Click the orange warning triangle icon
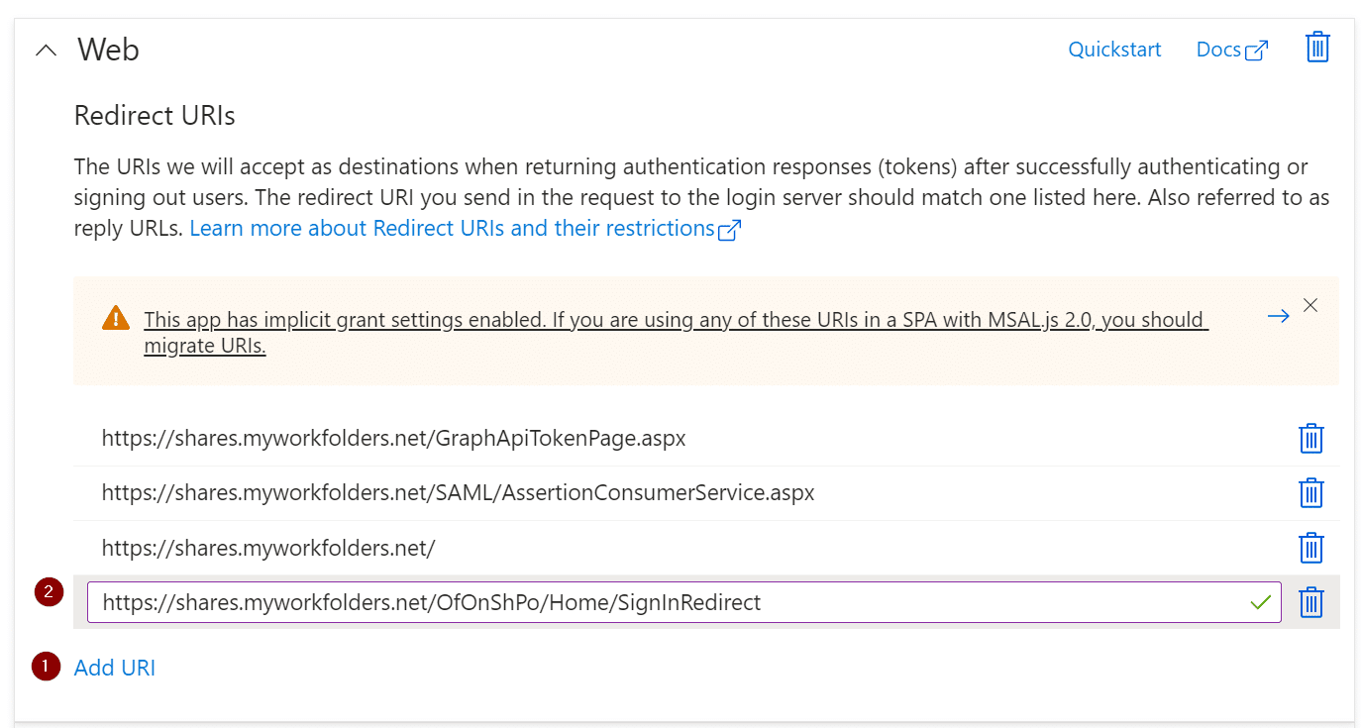This screenshot has width=1361, height=728. click(x=116, y=319)
